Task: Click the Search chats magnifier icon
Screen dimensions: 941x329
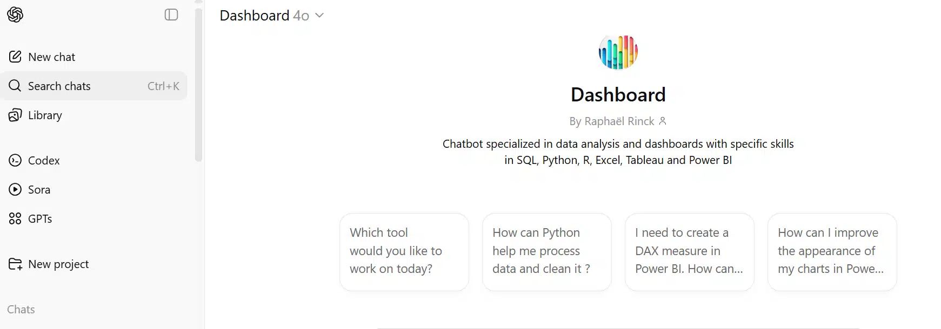Action: pos(14,86)
